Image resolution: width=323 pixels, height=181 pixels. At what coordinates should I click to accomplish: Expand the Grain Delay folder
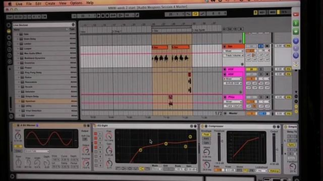[18, 39]
